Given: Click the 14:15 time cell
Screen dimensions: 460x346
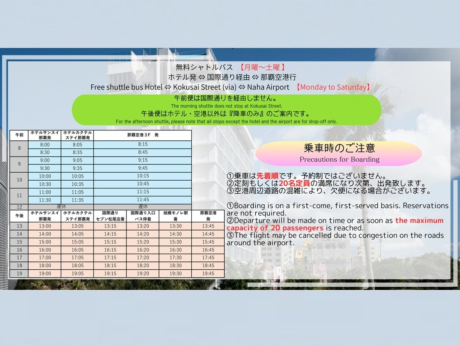Looking at the screenshot, I should (110, 234).
